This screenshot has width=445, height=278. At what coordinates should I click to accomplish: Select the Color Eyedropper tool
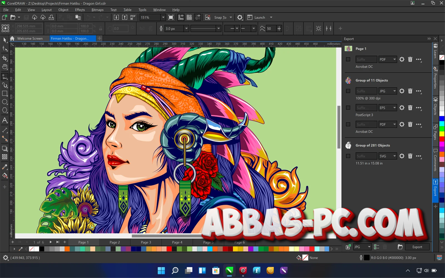[x=5, y=167]
